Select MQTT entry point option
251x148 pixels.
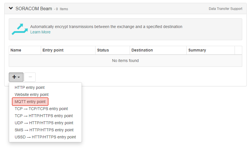[30, 102]
